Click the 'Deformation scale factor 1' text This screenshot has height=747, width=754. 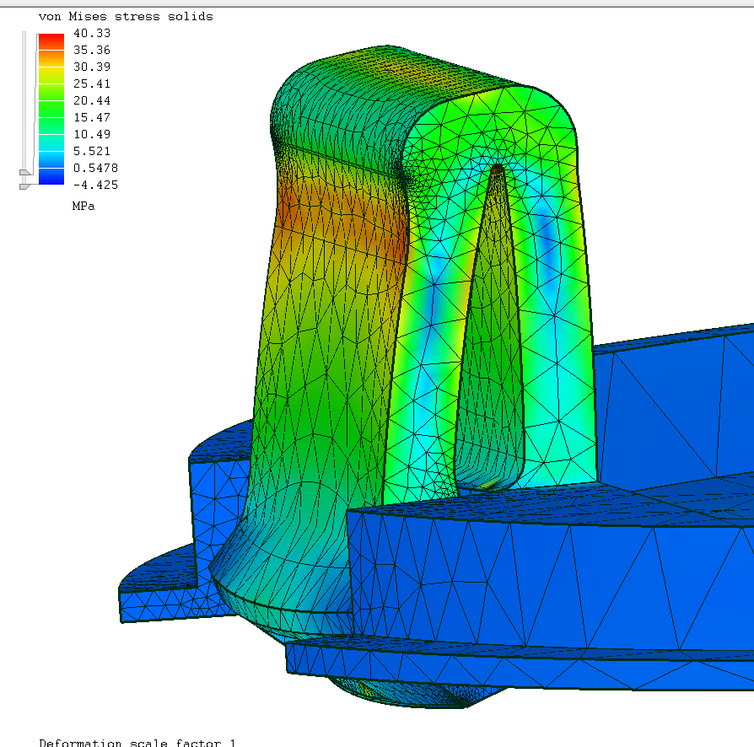[x=137, y=743]
